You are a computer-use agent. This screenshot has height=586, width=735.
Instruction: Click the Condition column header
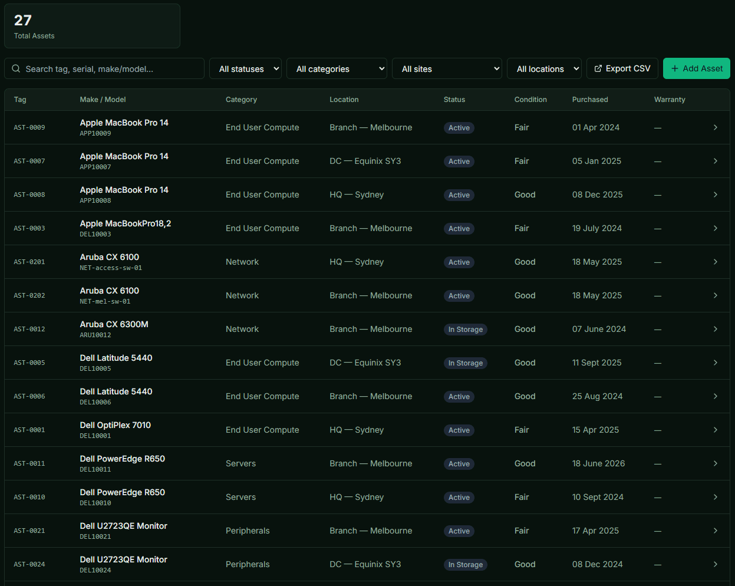(x=530, y=100)
